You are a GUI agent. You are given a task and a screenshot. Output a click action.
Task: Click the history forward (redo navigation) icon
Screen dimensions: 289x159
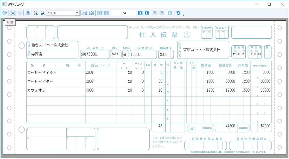point(162,13)
